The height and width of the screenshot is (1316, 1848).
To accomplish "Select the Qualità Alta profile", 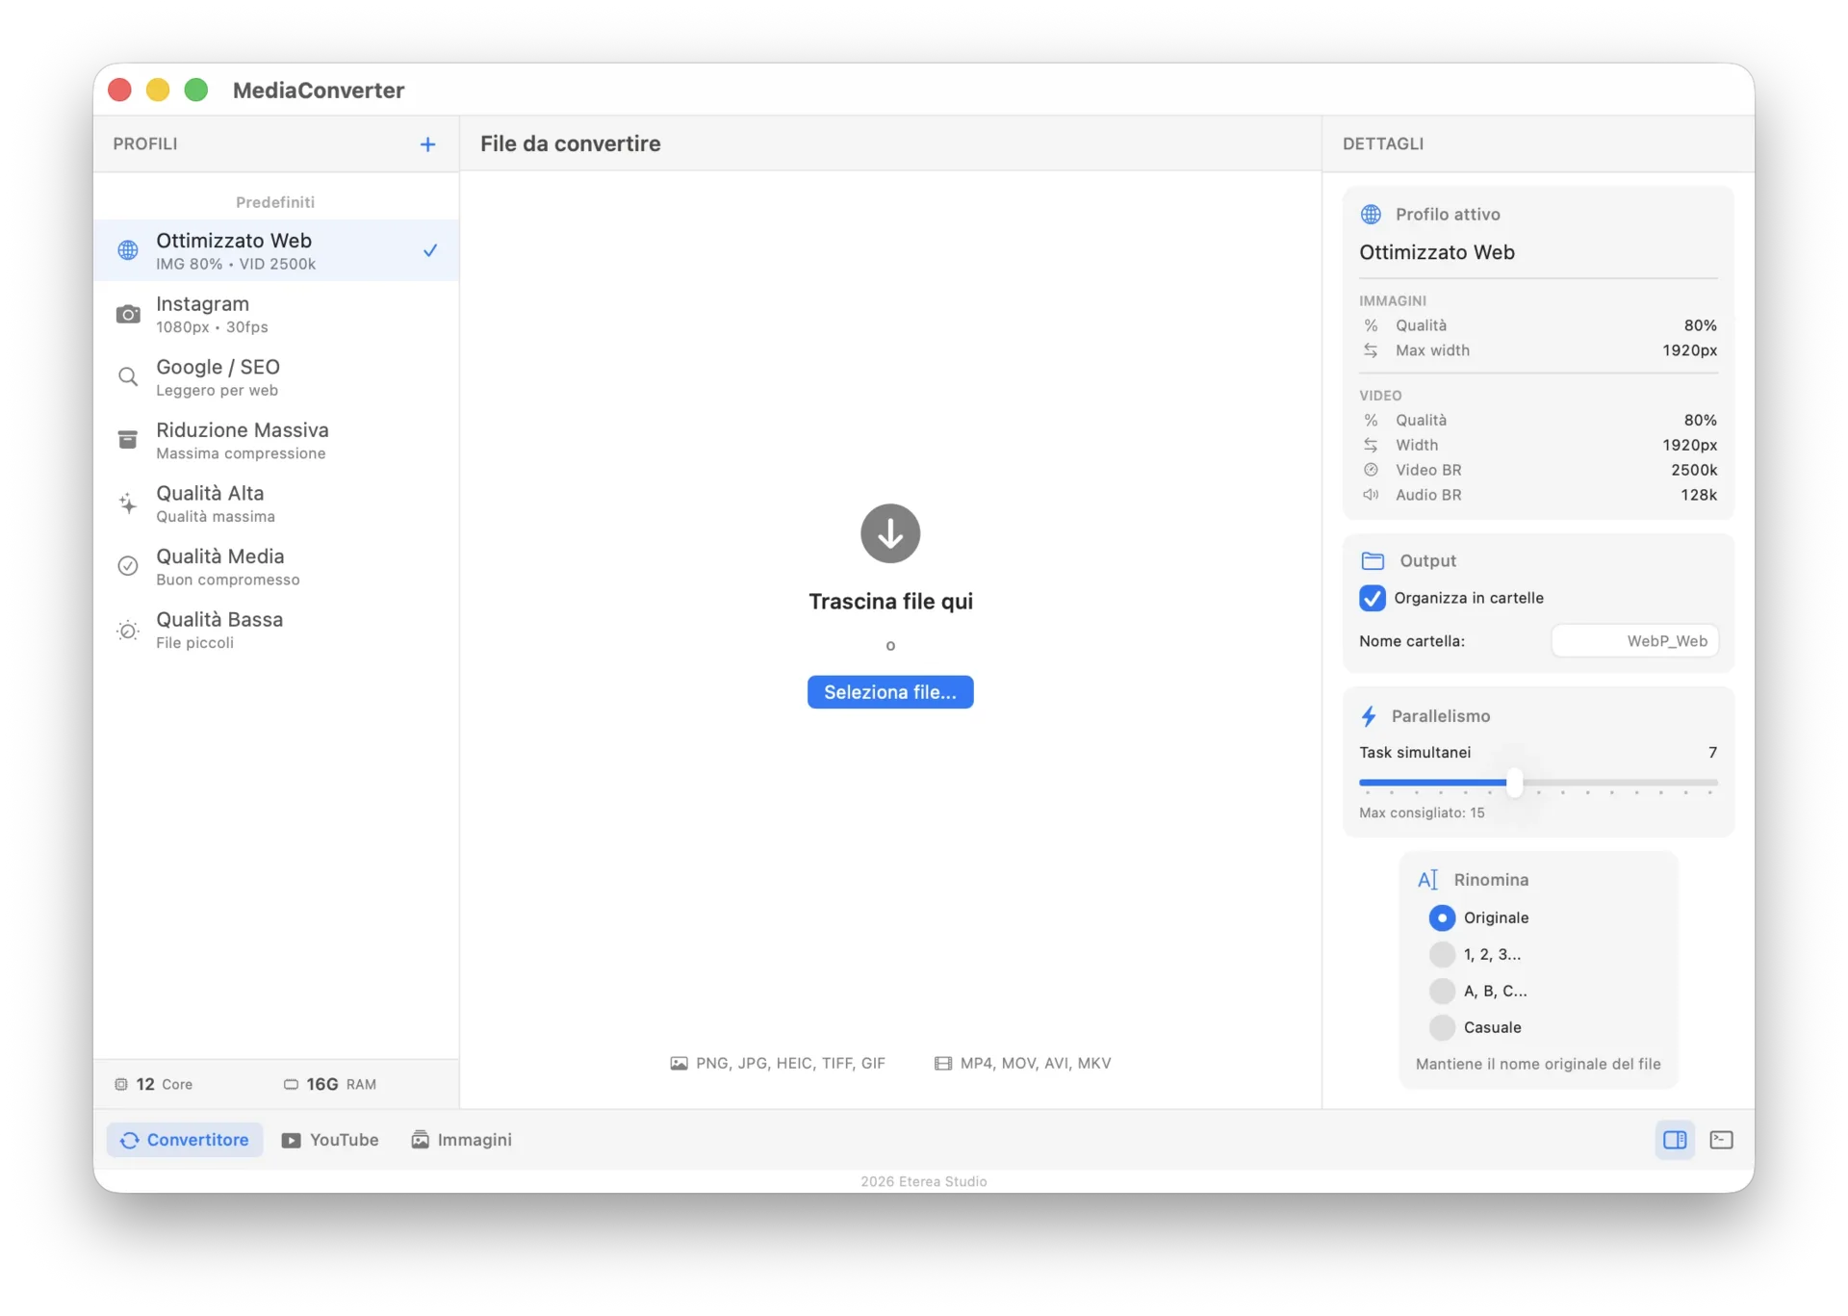I will coord(276,503).
